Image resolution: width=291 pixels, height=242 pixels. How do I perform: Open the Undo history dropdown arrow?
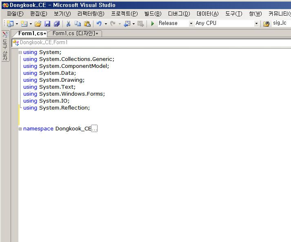pos(106,24)
